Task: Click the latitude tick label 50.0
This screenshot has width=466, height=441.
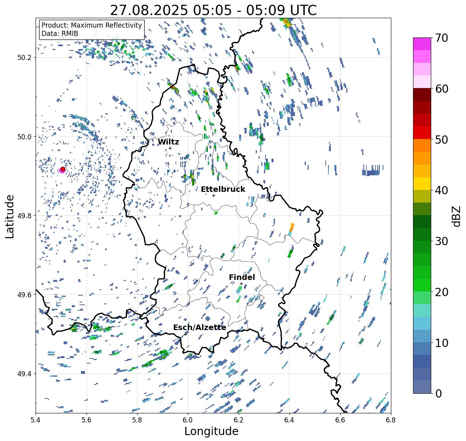Action: tap(25, 137)
